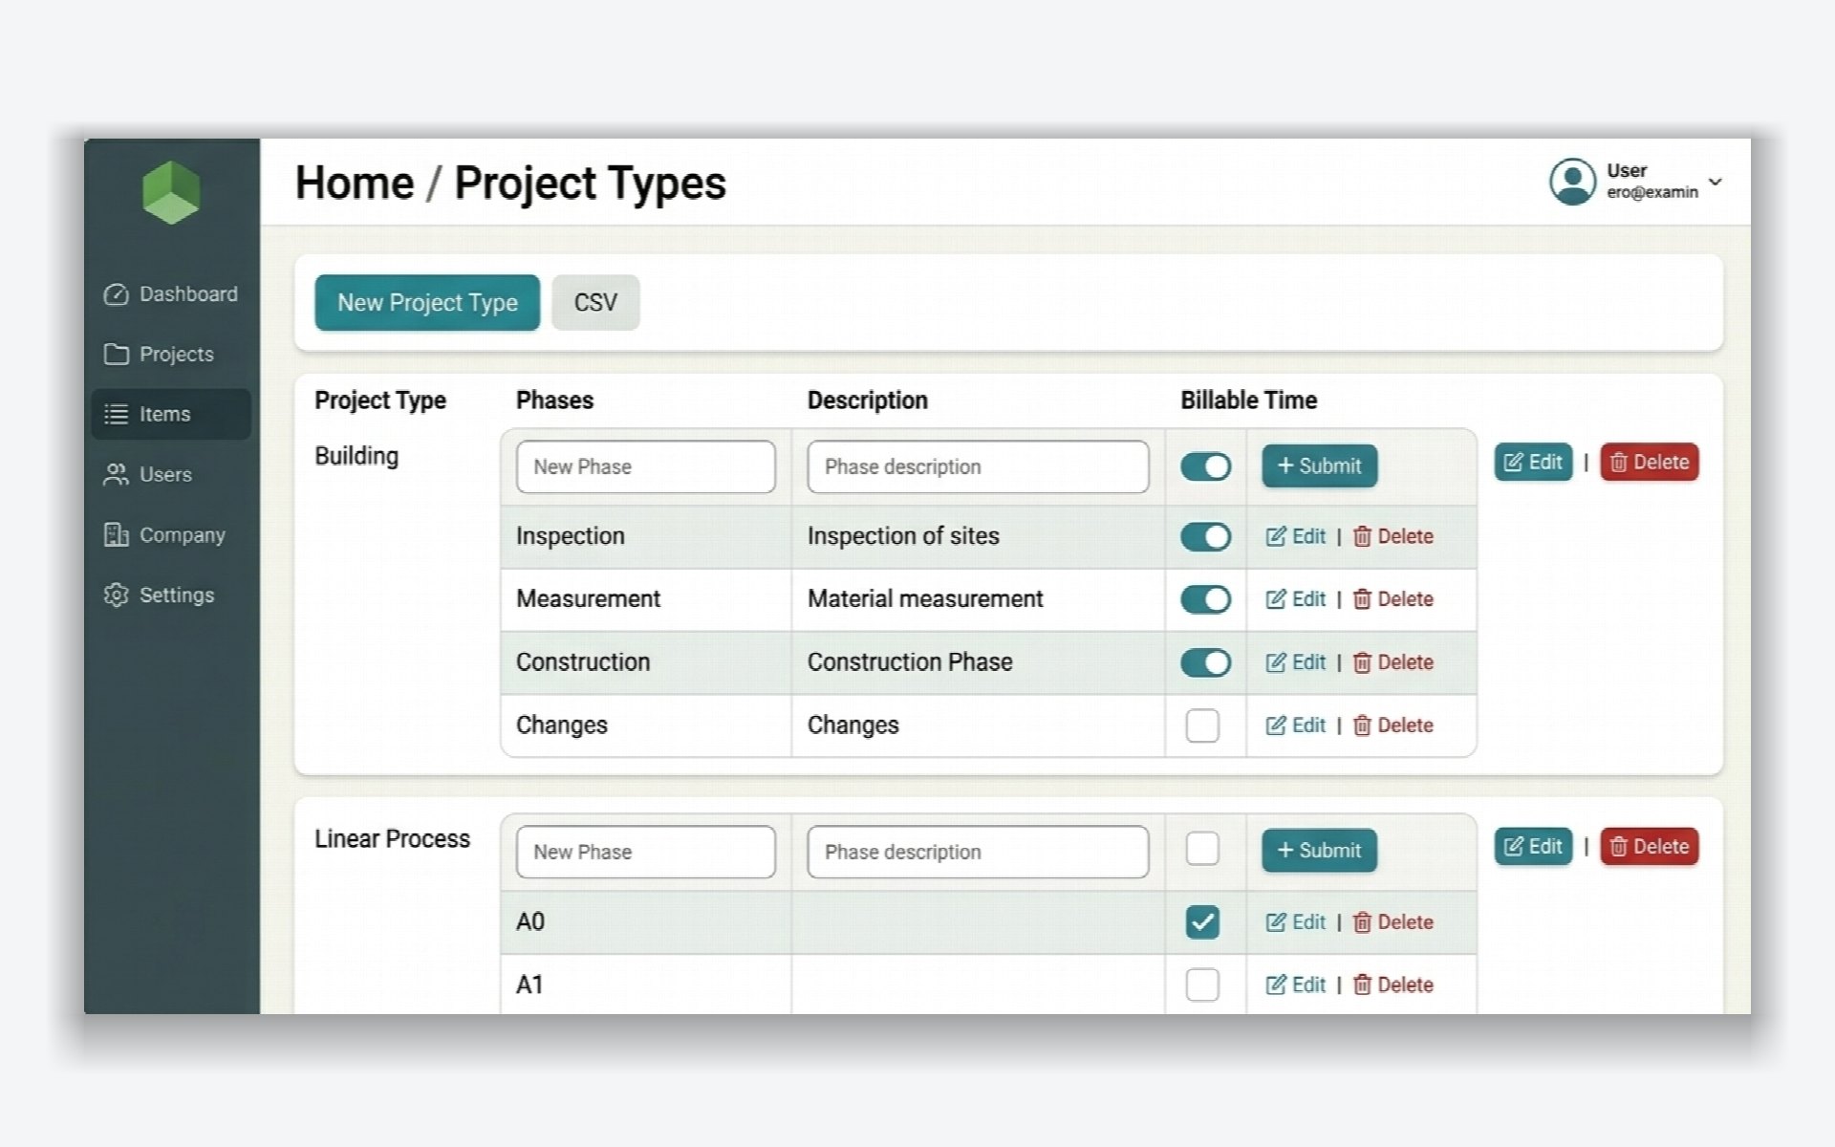Toggle billable time for Measurement phase
Screen dimensions: 1835x1147
coord(1205,599)
